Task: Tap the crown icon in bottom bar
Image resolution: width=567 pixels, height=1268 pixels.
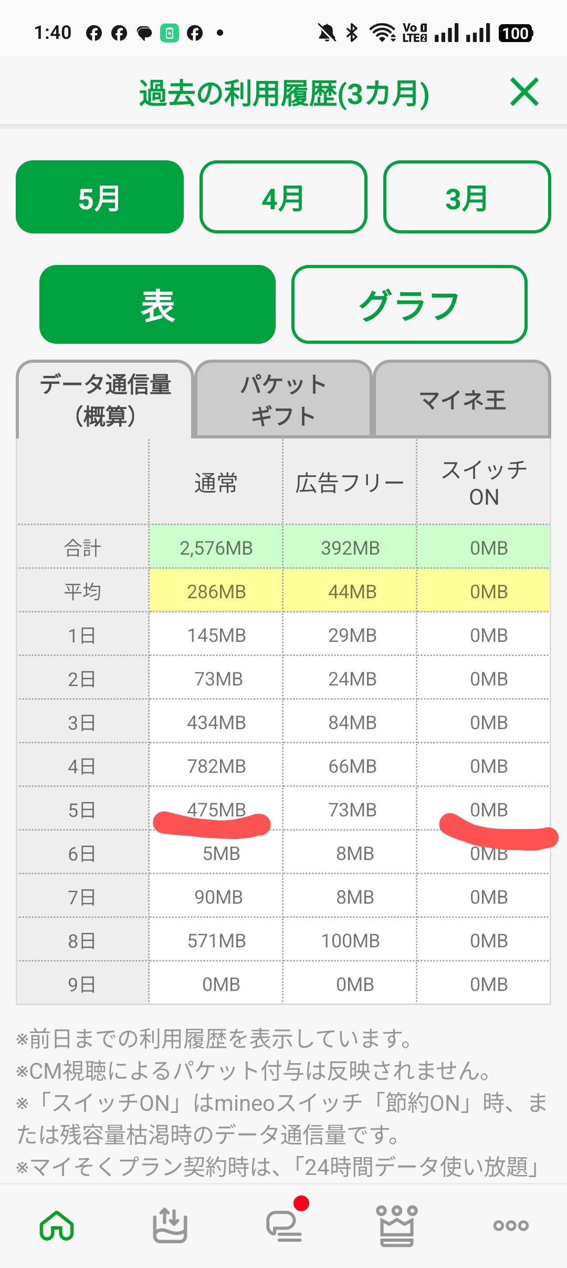Action: click(397, 1225)
